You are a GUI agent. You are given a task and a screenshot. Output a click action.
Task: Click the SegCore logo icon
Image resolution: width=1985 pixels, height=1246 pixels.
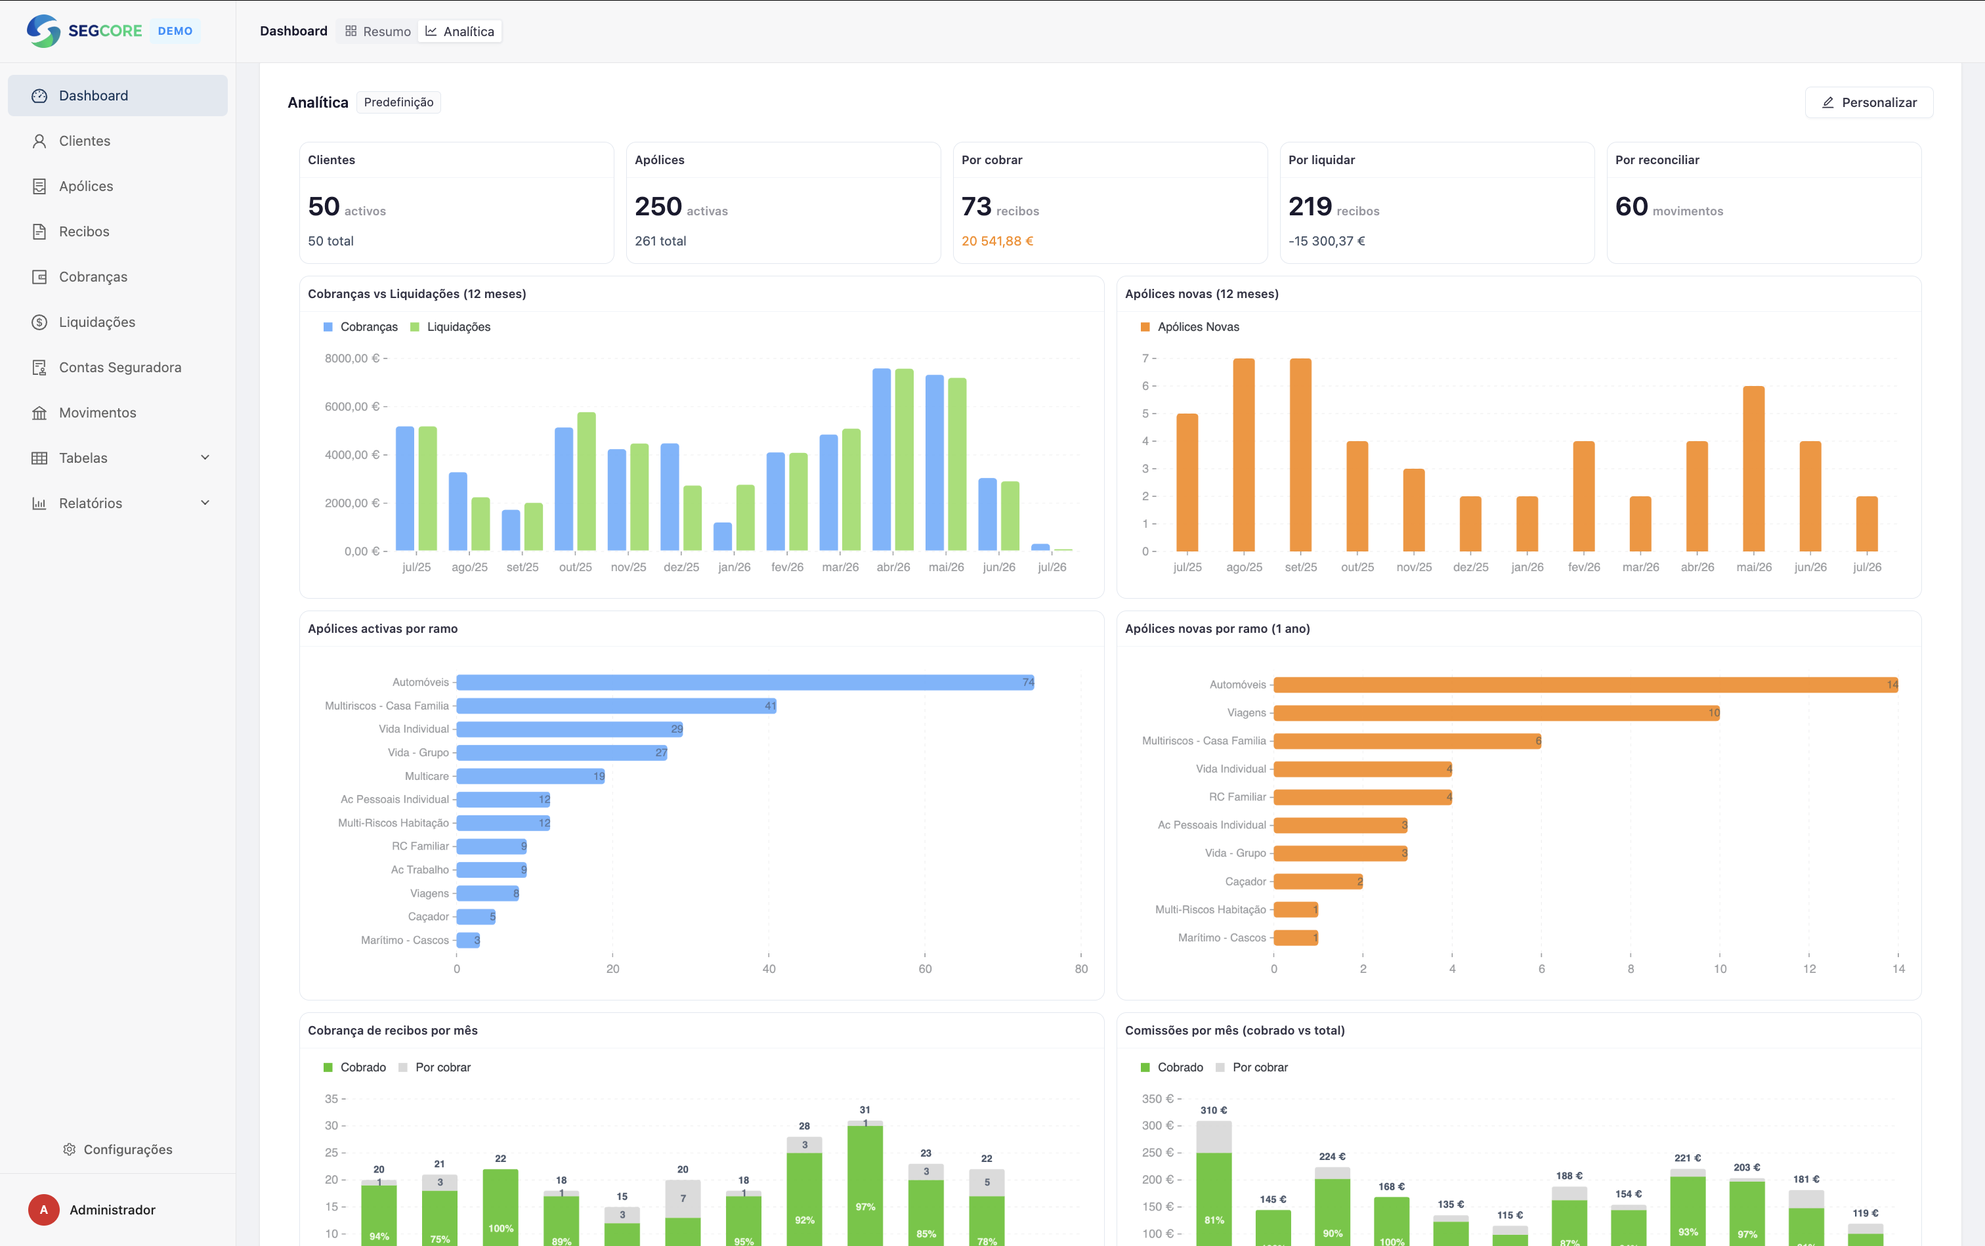[x=44, y=30]
